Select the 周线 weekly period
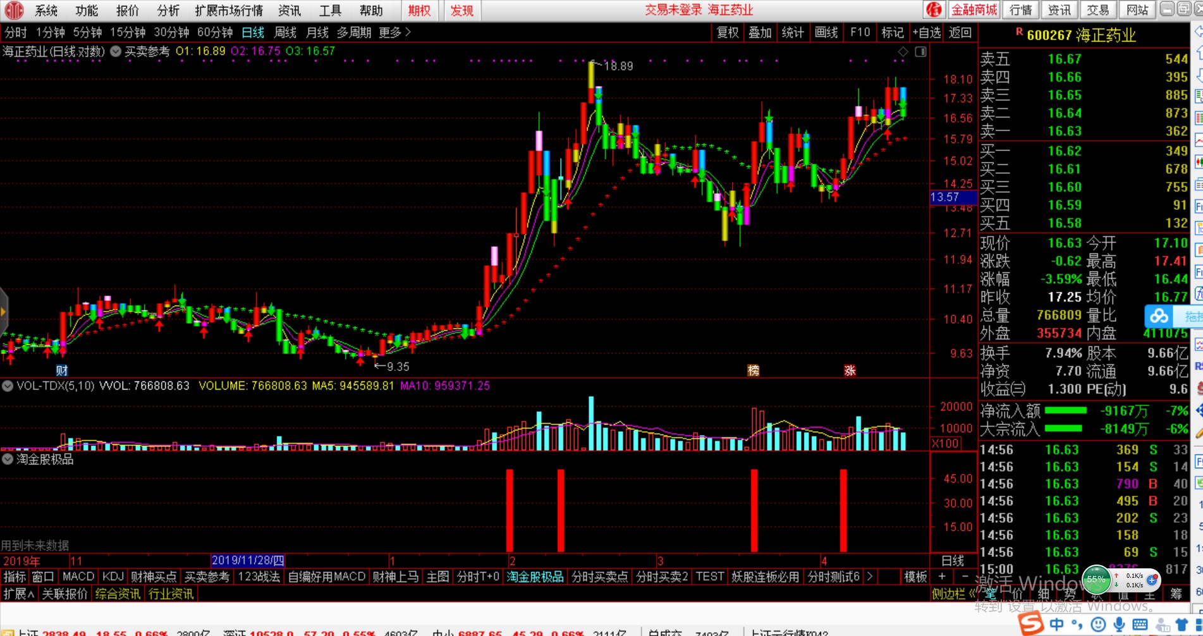The width and height of the screenshot is (1203, 636). click(285, 32)
